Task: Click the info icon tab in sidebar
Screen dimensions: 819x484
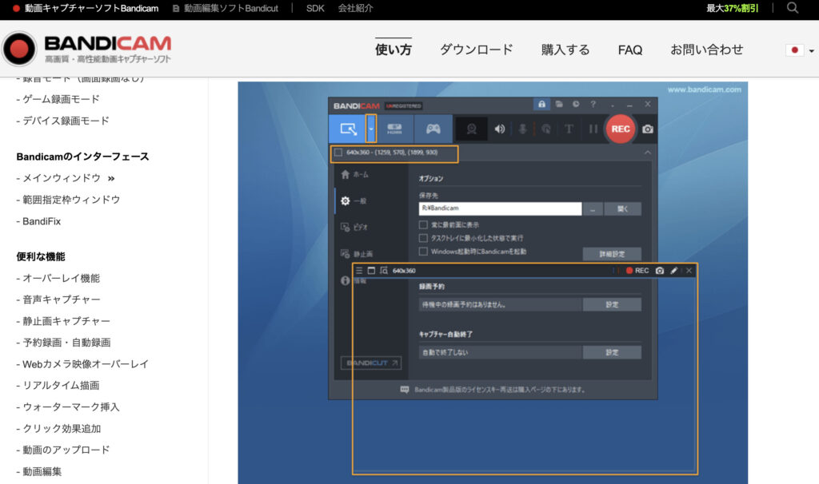Action: click(346, 280)
